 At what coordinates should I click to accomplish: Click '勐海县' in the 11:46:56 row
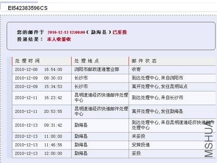click(81, 145)
